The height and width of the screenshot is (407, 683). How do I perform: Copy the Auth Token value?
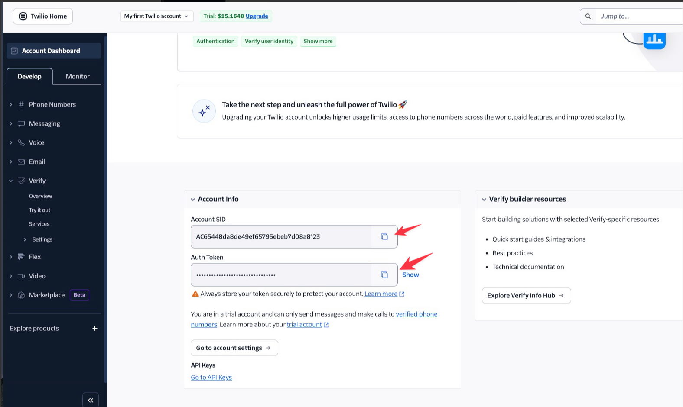point(384,275)
